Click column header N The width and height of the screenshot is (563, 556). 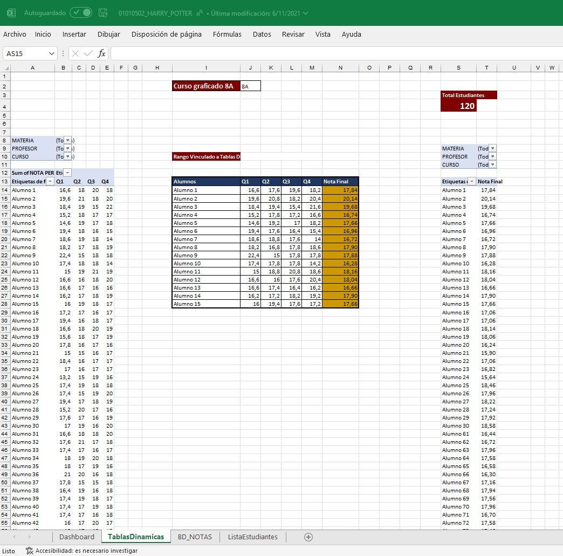(340, 67)
